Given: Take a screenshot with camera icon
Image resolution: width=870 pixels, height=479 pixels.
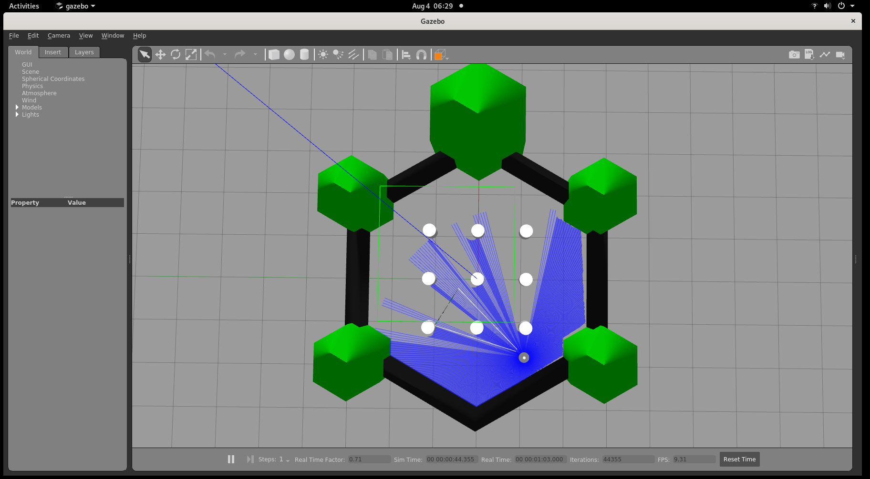Looking at the screenshot, I should (794, 55).
